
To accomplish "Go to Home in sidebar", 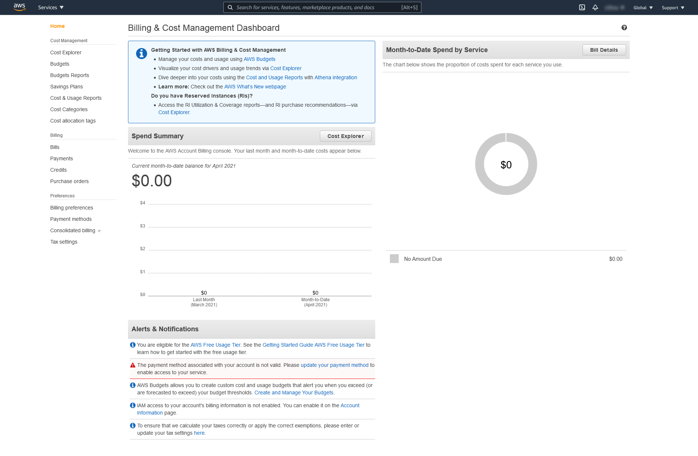I will click(58, 26).
